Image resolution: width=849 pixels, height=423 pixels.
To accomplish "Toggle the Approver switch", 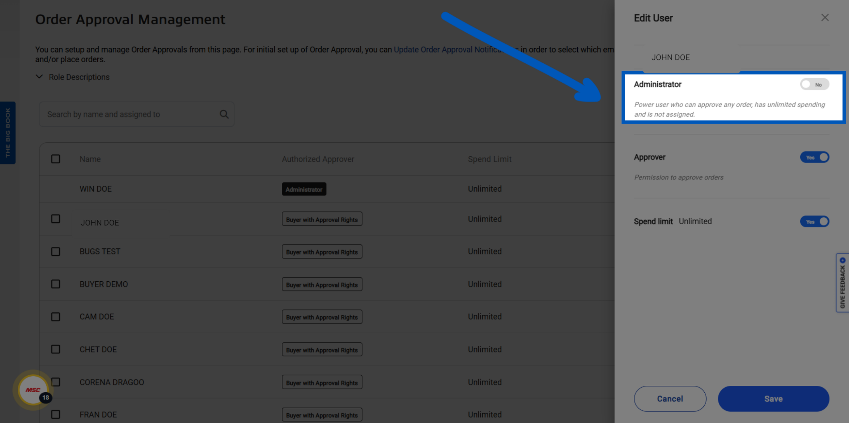I will pyautogui.click(x=814, y=157).
